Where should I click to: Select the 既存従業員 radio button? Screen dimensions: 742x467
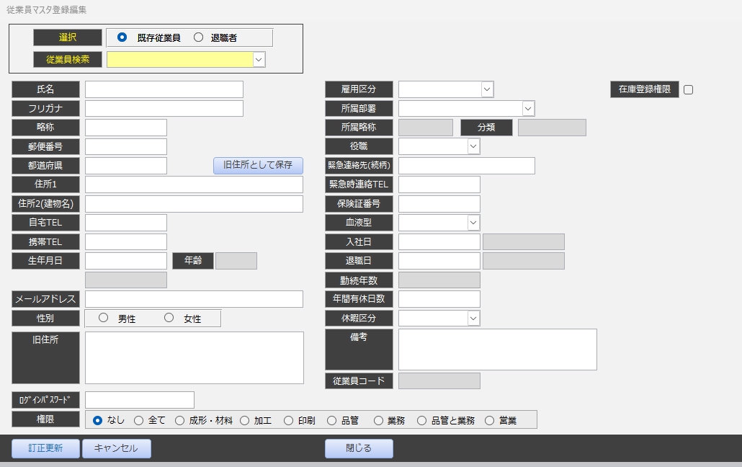coord(122,37)
